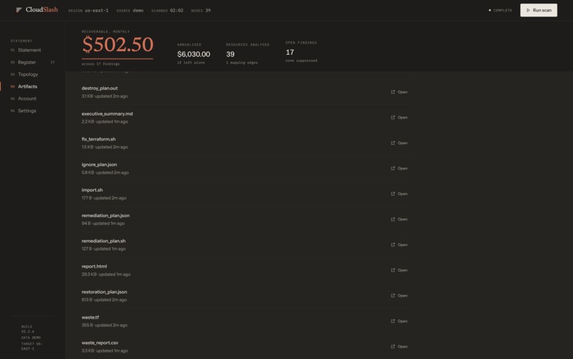Click the demo source value
This screenshot has height=359, width=573.
point(138,11)
